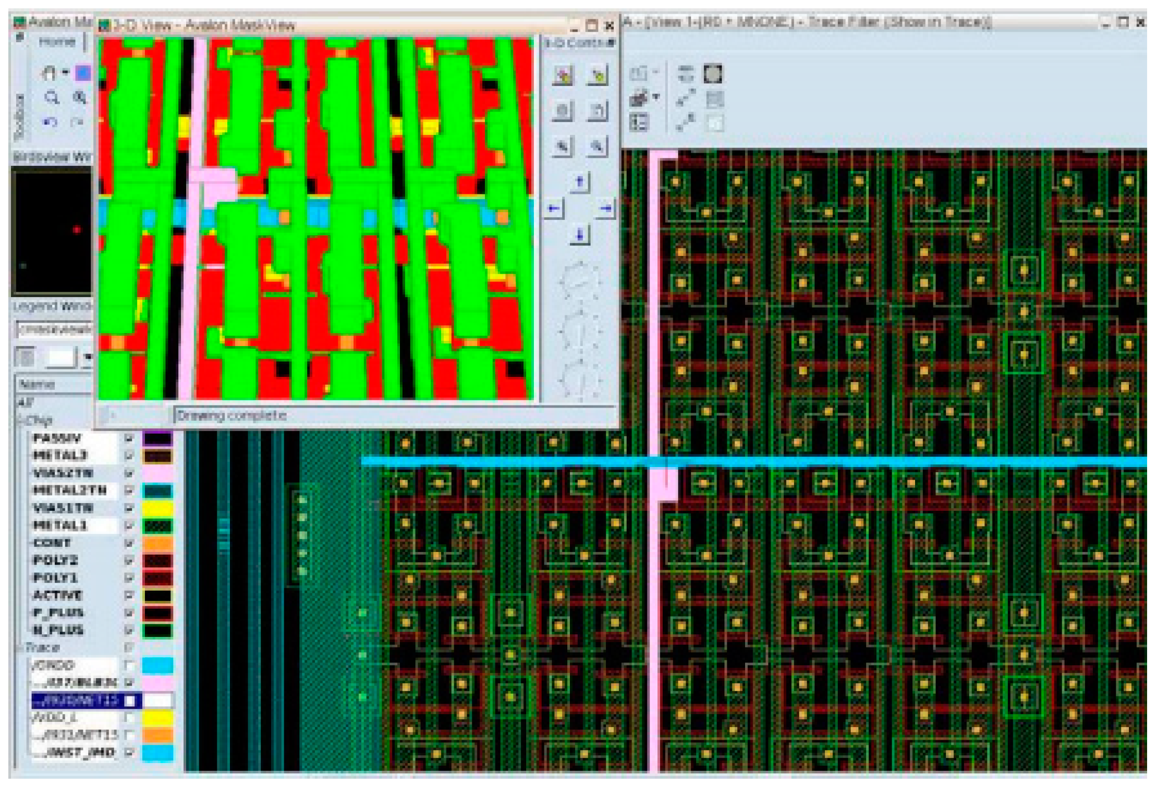Open the Home tab
Viewport: 1157px width, 786px height.
click(x=57, y=42)
